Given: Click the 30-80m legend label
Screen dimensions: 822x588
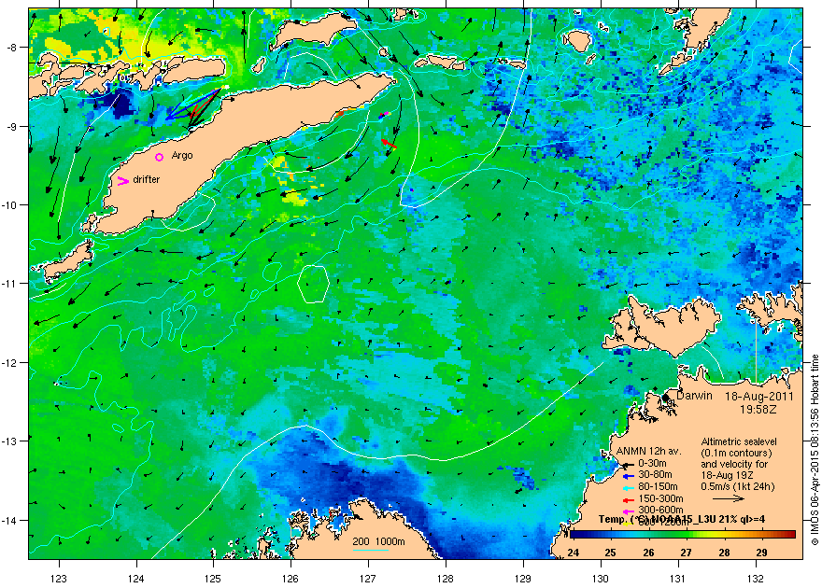Looking at the screenshot, I should [655, 475].
